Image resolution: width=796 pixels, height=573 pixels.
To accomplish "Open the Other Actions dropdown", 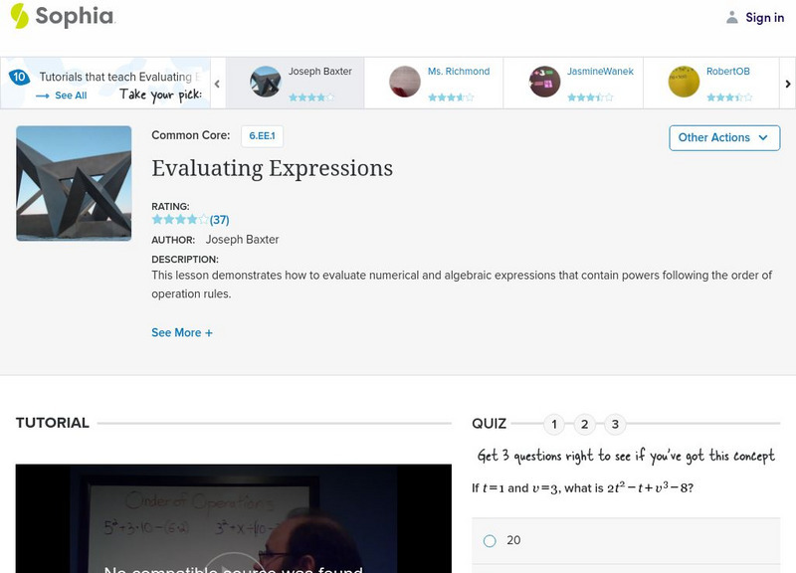I will pos(724,137).
